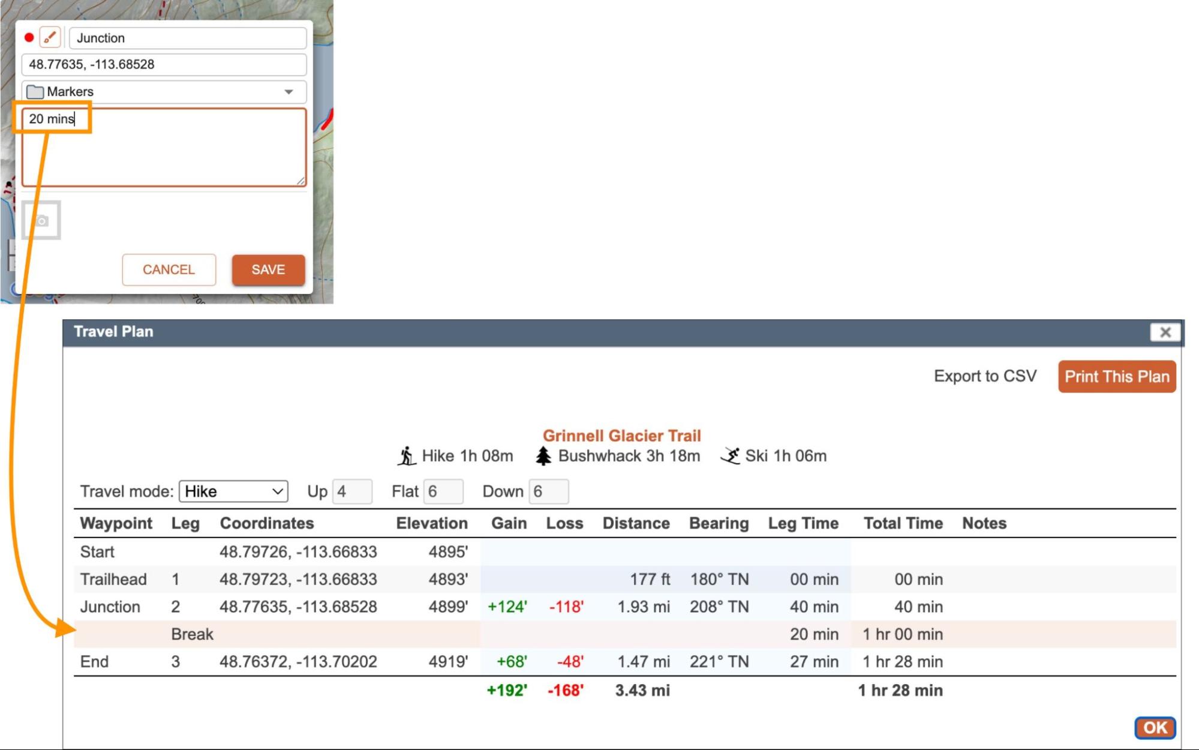This screenshot has height=750, width=1199.
Task: Click the marker notes text area resize handle
Action: pos(300,181)
